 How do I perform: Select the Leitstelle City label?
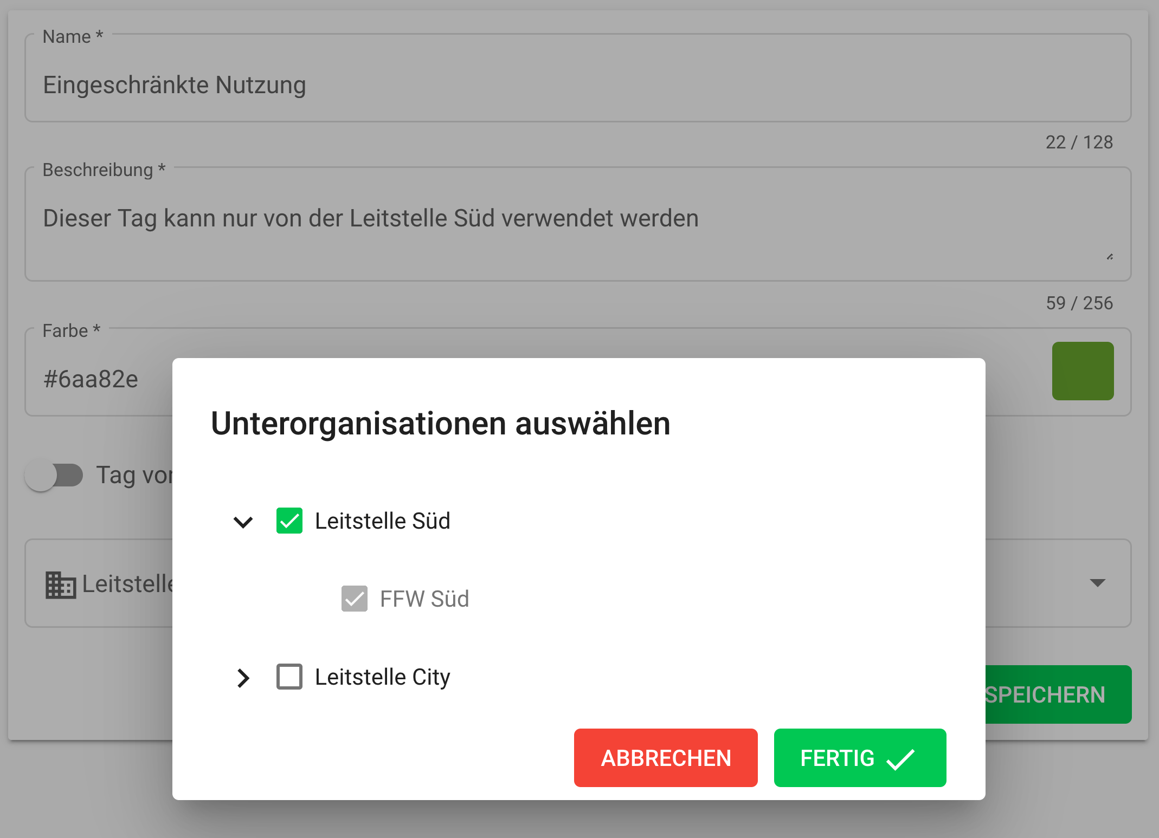tap(383, 677)
